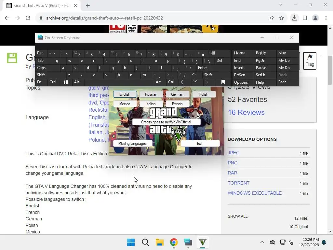Click the browser forward arrow

click(x=18, y=18)
